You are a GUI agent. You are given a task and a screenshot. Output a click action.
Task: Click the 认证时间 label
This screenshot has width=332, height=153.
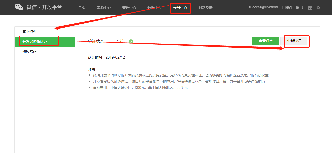[95, 57]
